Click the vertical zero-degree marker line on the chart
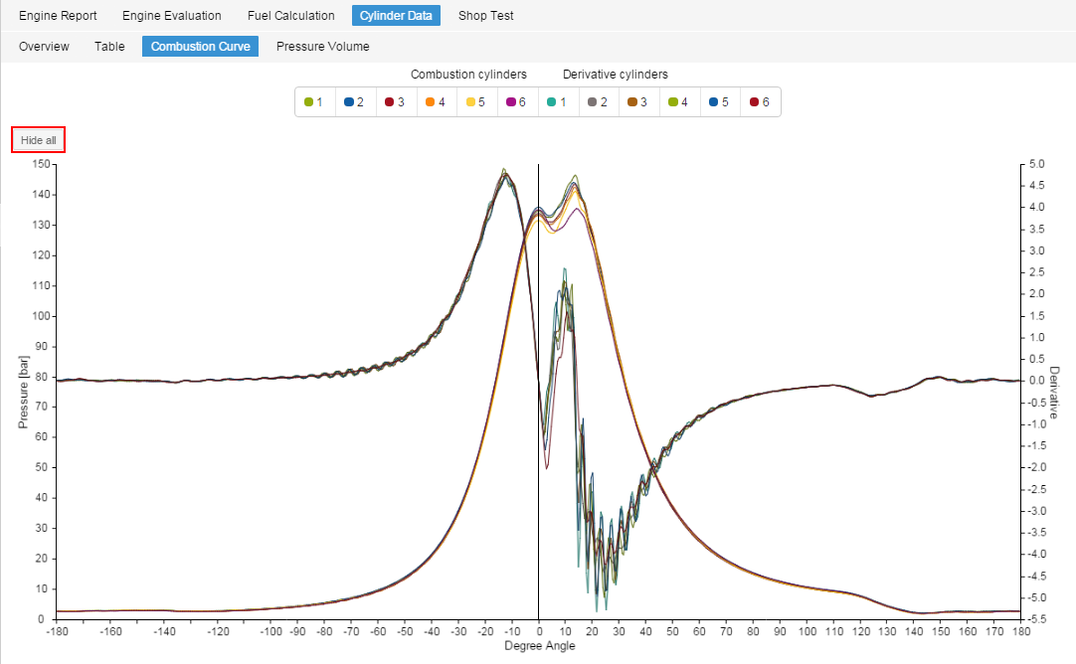This screenshot has height=664, width=1076. pos(538,388)
